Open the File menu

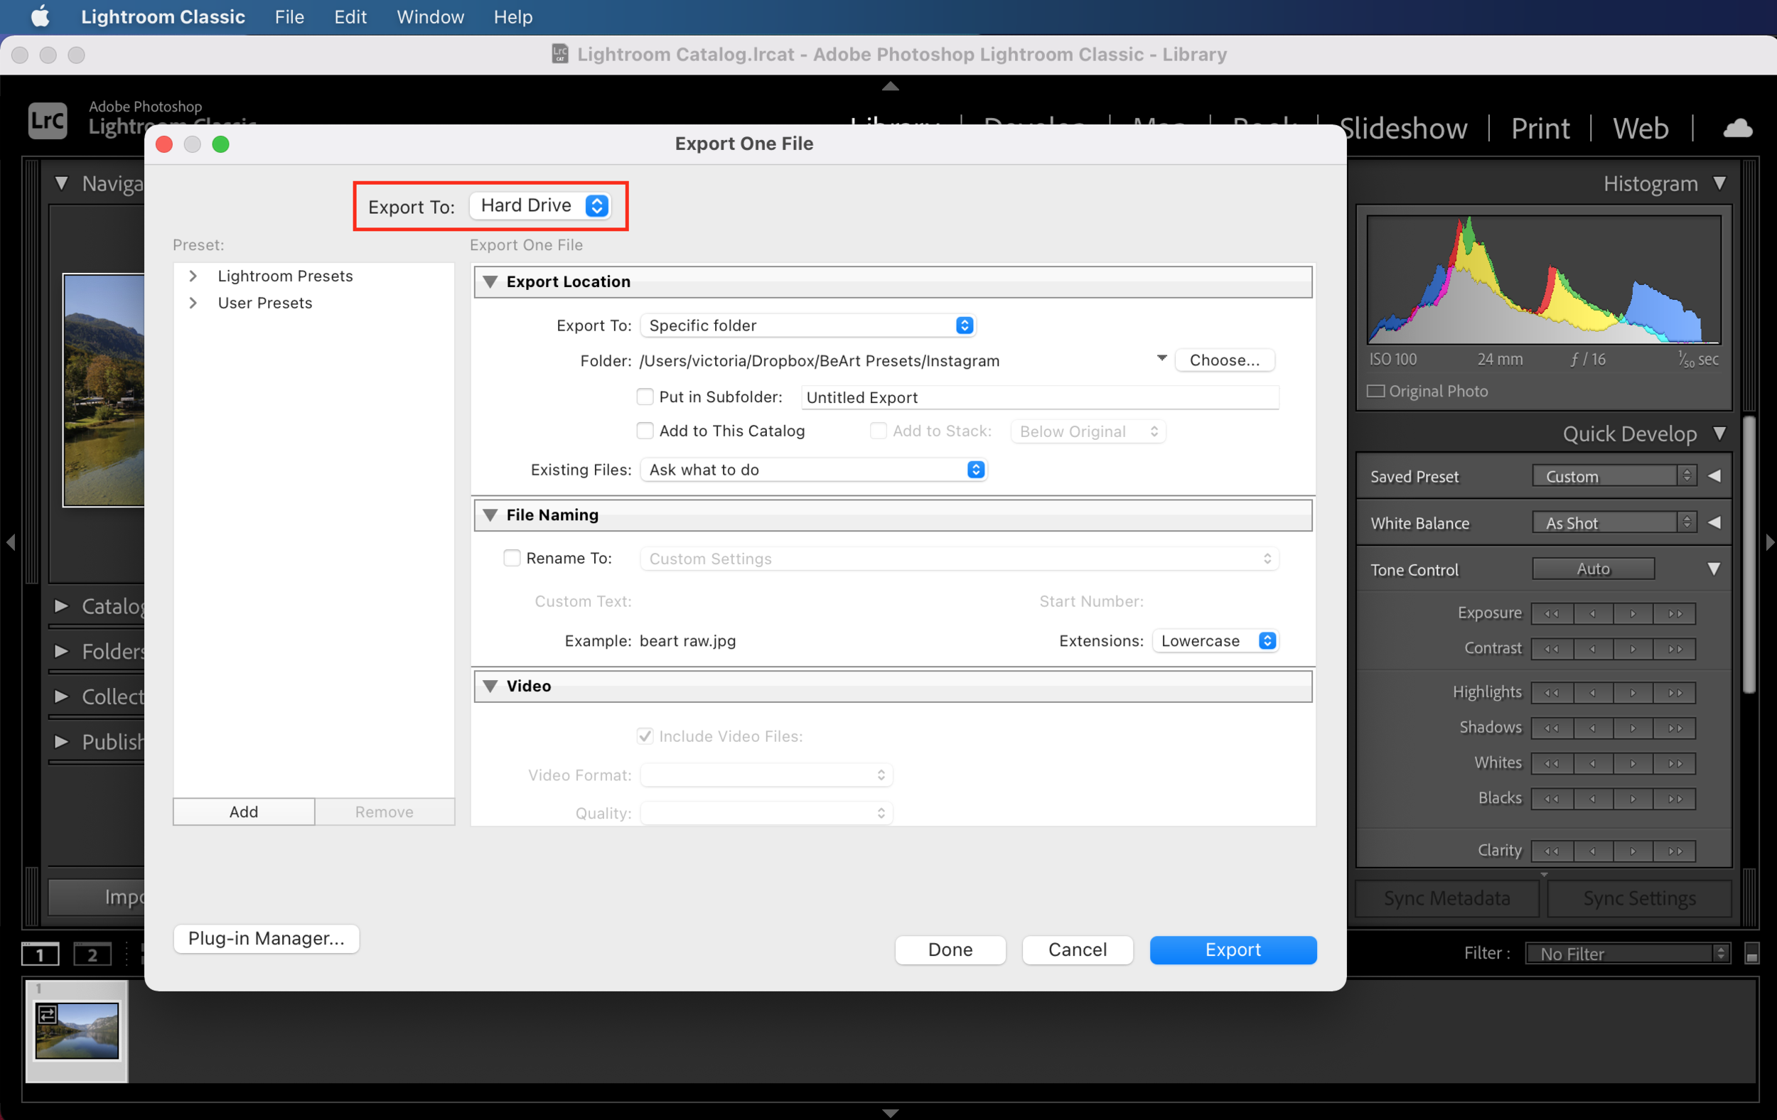(x=289, y=16)
